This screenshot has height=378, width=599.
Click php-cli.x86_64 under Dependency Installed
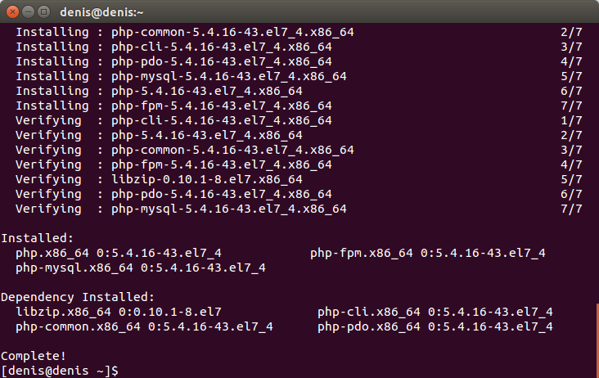(368, 312)
